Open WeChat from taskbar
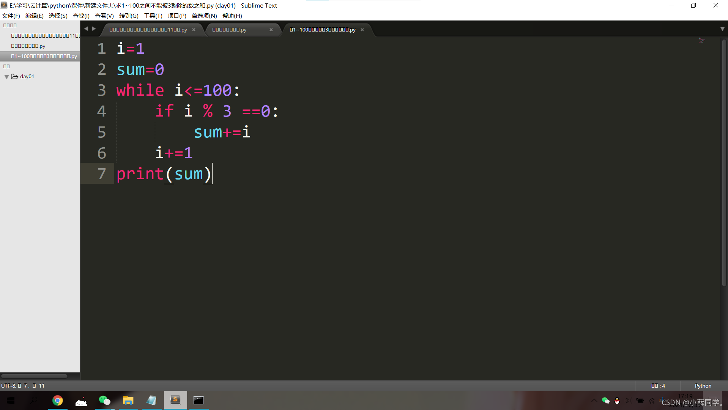 (104, 401)
